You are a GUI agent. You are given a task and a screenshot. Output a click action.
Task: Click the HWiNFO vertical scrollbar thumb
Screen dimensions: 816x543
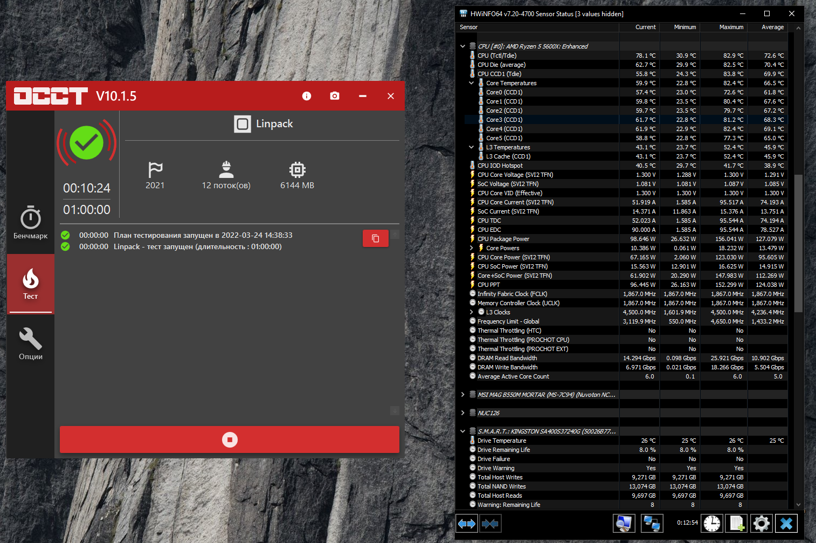click(799, 243)
